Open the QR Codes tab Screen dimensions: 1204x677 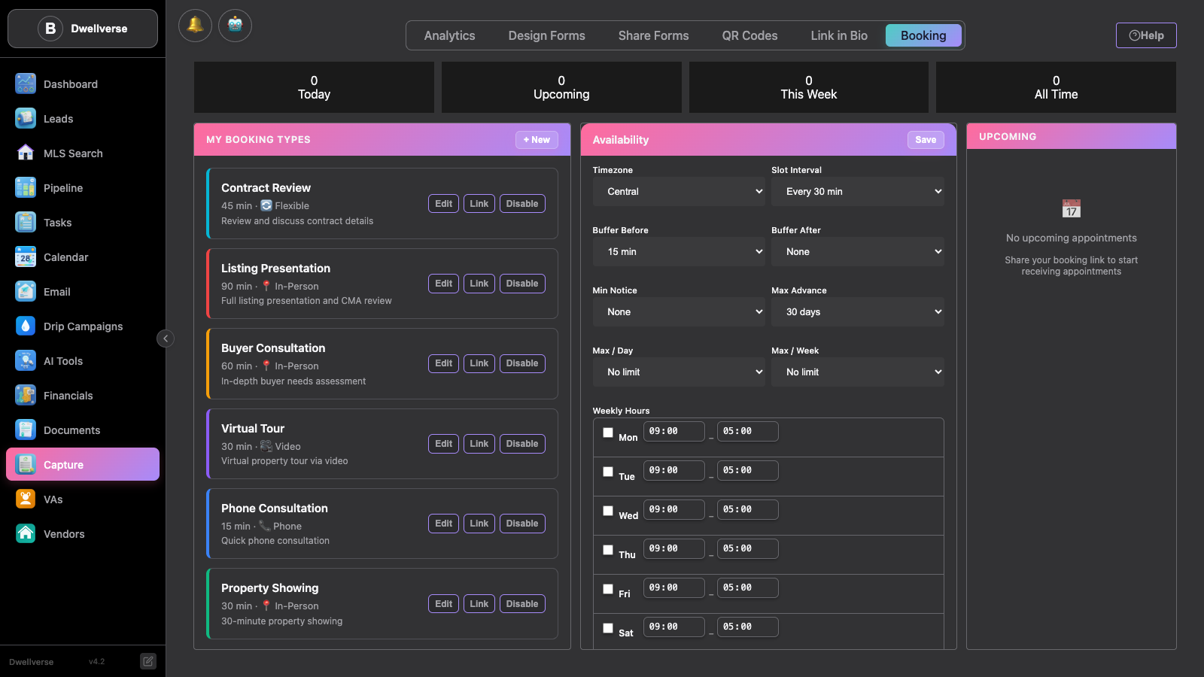tap(749, 35)
